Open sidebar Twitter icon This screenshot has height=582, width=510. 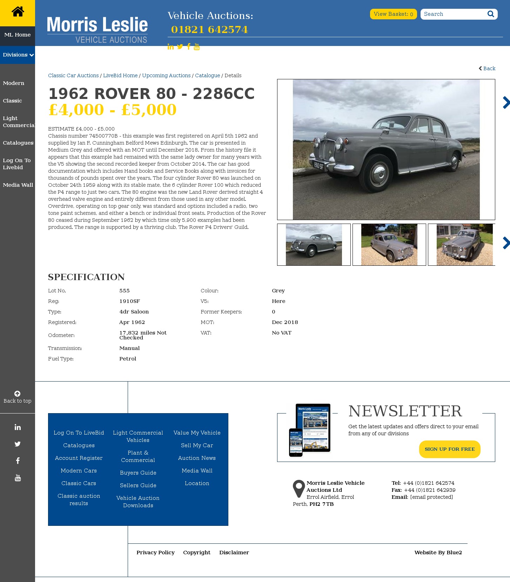pos(18,444)
